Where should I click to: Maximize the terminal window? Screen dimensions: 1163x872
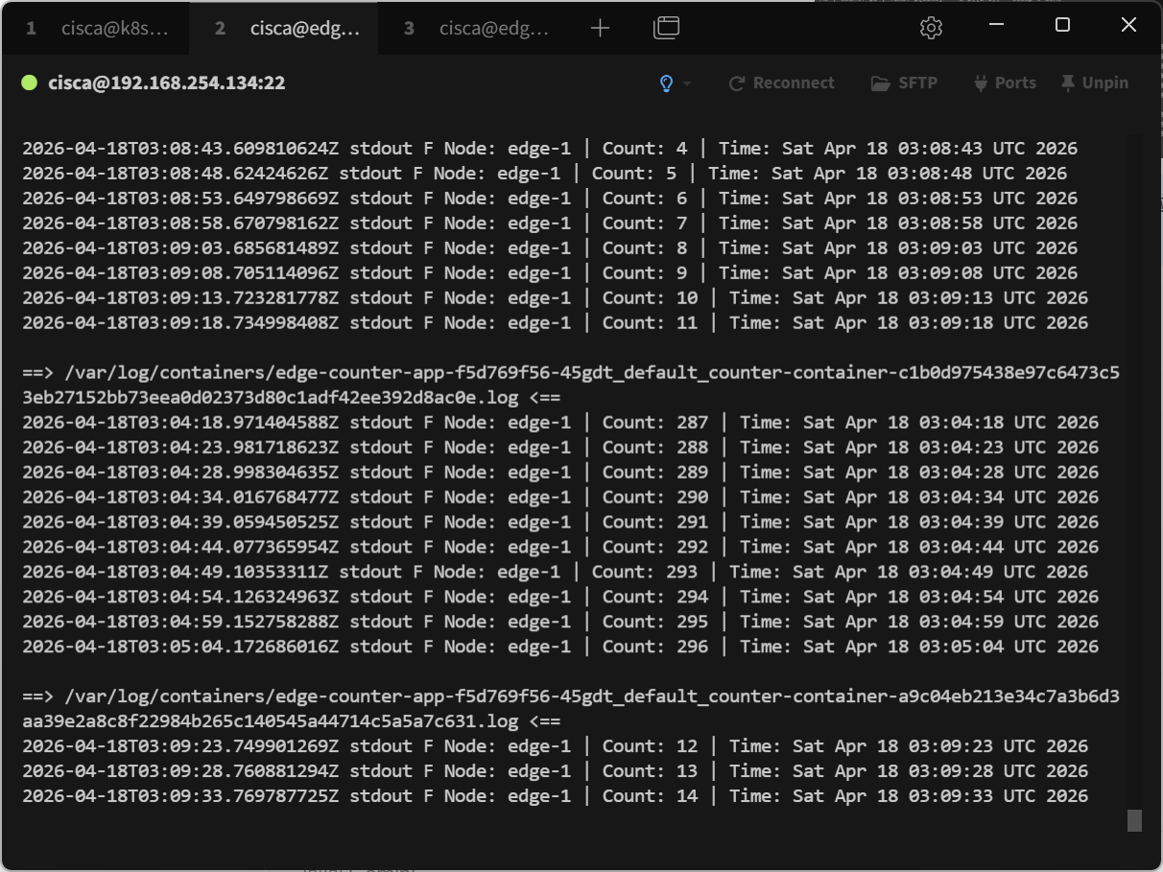pyautogui.click(x=1062, y=26)
